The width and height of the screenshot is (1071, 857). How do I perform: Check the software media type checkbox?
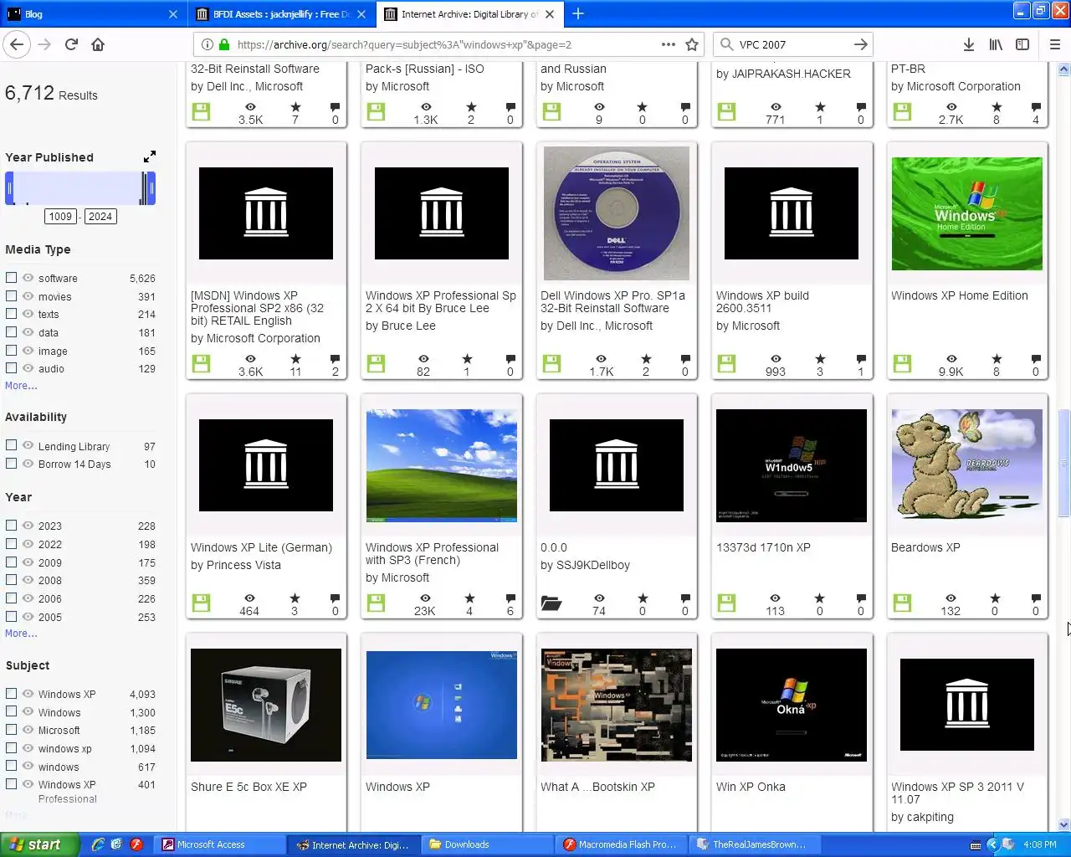click(11, 278)
